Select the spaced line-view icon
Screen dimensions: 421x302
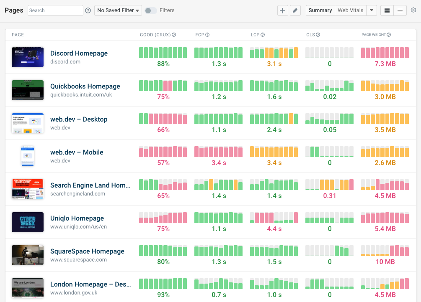400,10
